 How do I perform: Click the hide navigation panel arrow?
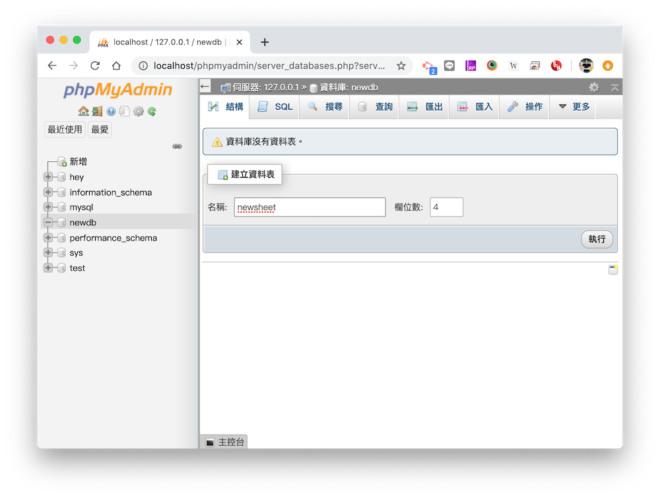point(205,87)
